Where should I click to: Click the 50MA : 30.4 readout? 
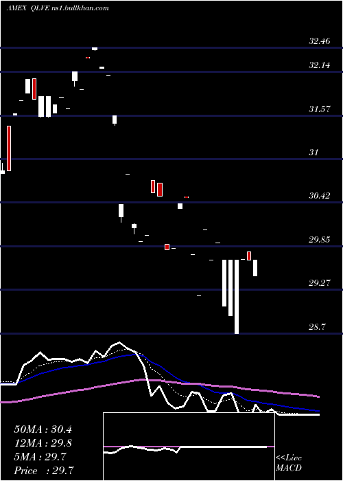point(43,429)
